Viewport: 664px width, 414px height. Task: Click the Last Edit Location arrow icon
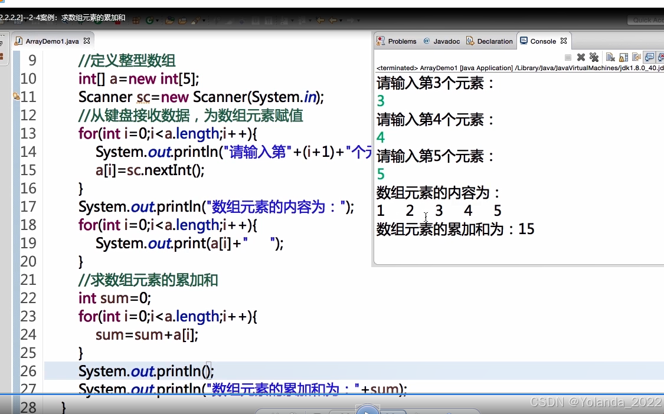click(320, 20)
